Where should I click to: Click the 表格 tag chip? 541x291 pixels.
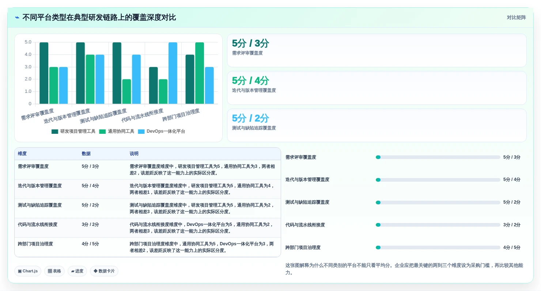click(x=54, y=271)
